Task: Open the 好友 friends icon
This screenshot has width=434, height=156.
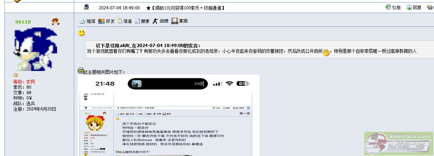Action: pos(101,21)
